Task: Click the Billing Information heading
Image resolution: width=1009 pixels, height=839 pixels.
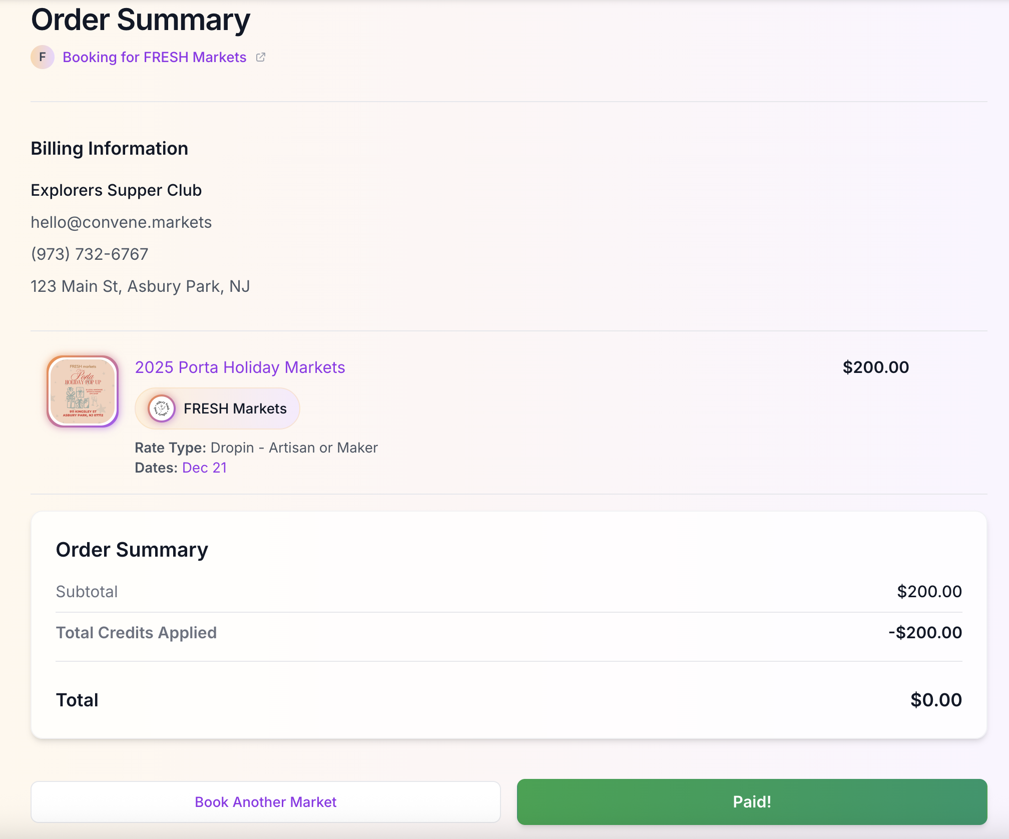Action: 109,149
